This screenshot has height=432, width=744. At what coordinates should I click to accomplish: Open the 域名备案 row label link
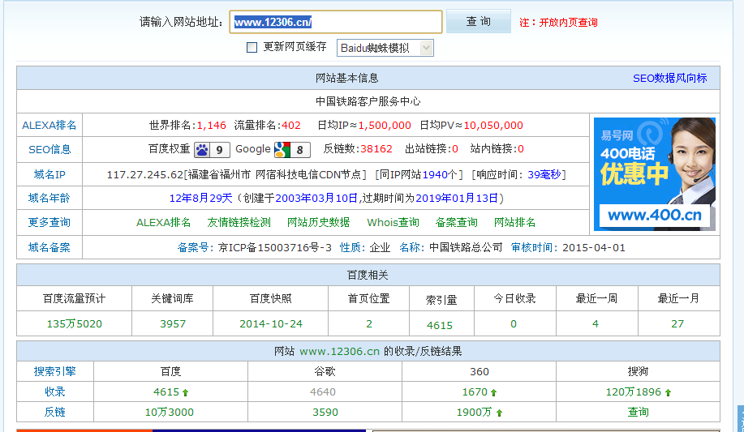(49, 247)
